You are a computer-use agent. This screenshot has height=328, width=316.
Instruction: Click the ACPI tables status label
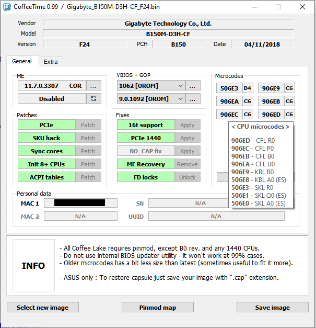click(46, 177)
